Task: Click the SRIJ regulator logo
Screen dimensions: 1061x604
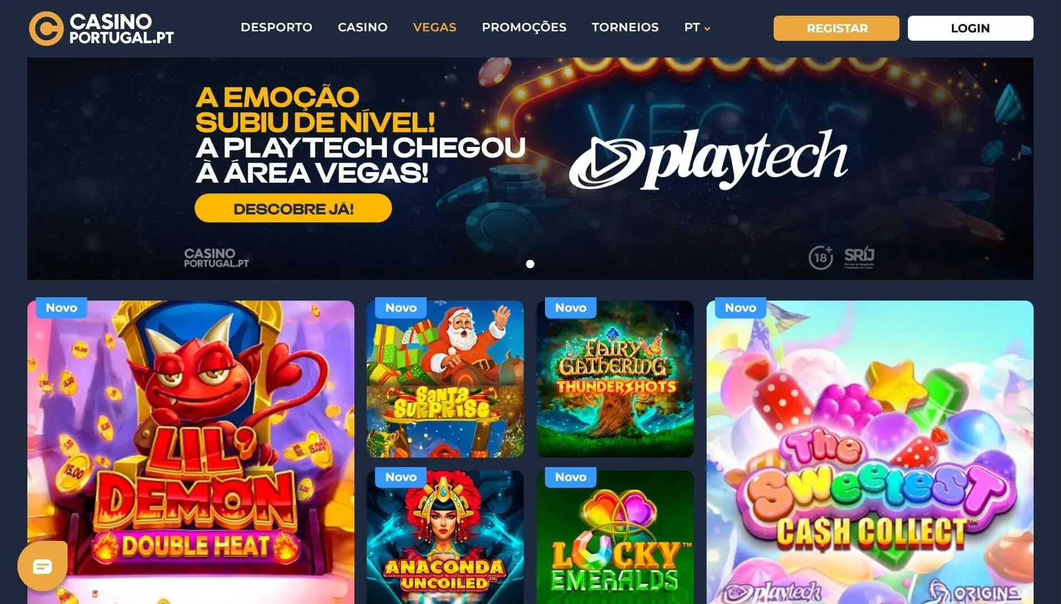Action: pyautogui.click(x=859, y=257)
